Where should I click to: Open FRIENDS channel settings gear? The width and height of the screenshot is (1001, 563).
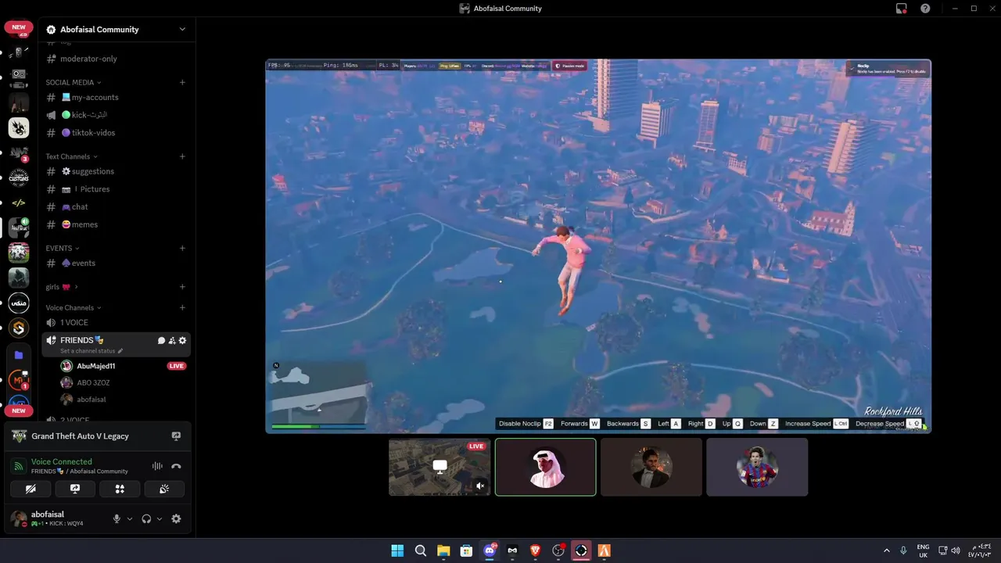182,340
